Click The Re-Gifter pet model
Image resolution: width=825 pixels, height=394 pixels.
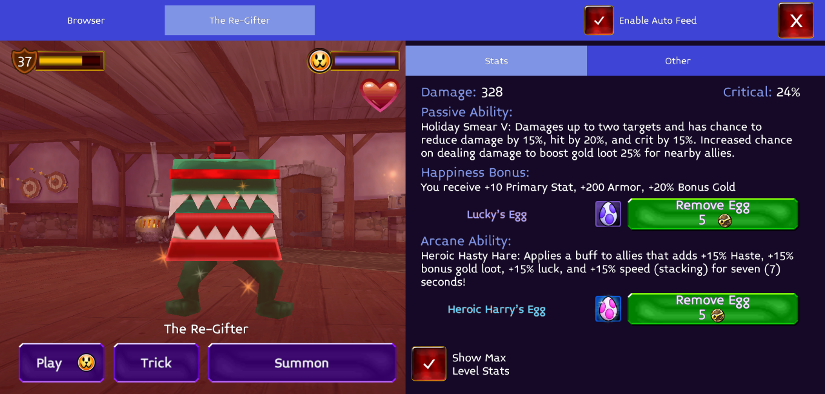click(224, 230)
